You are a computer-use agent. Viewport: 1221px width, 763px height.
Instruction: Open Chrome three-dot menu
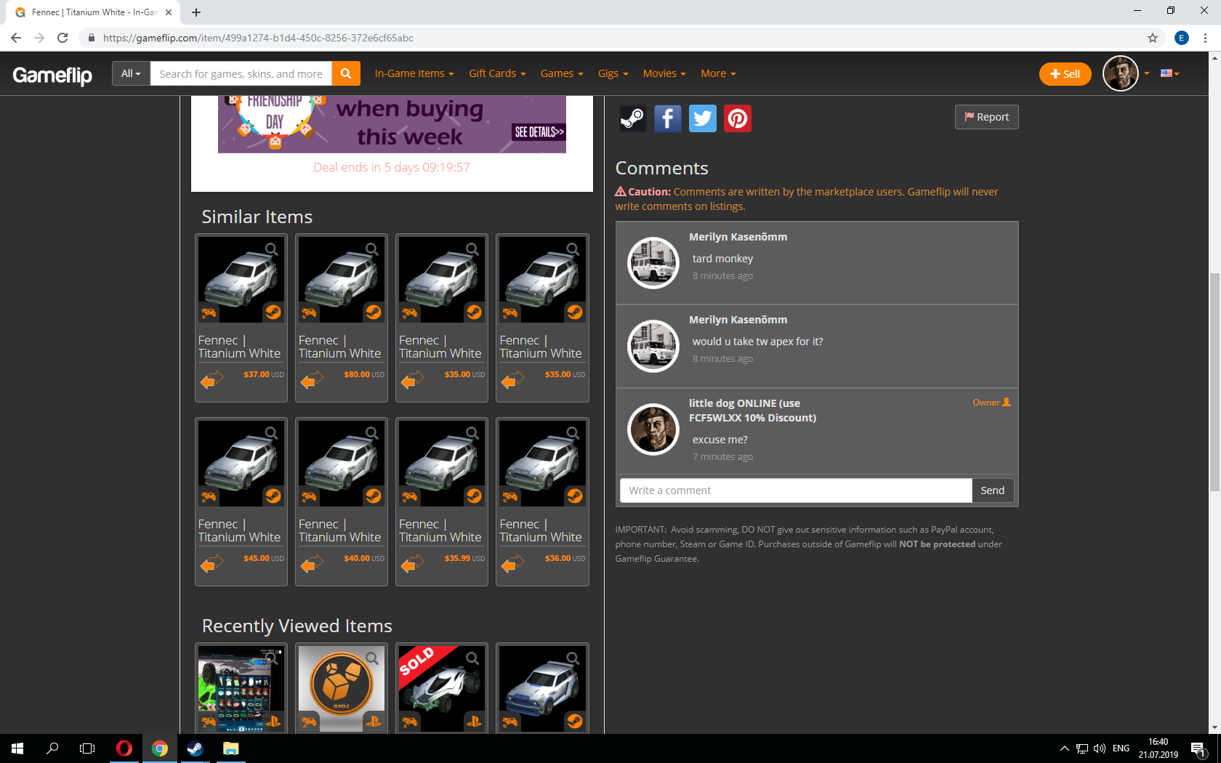(x=1206, y=38)
